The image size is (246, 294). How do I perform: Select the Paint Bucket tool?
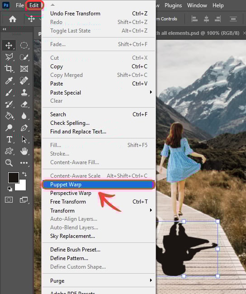[x=9, y=116]
